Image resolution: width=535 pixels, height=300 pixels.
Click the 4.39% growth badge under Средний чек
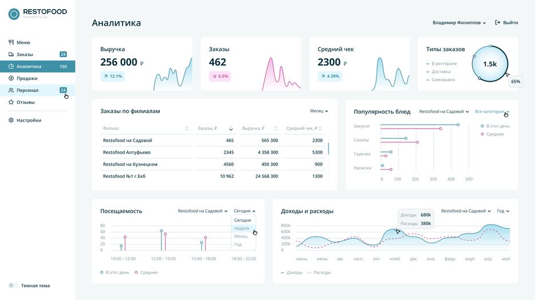pyautogui.click(x=330, y=76)
